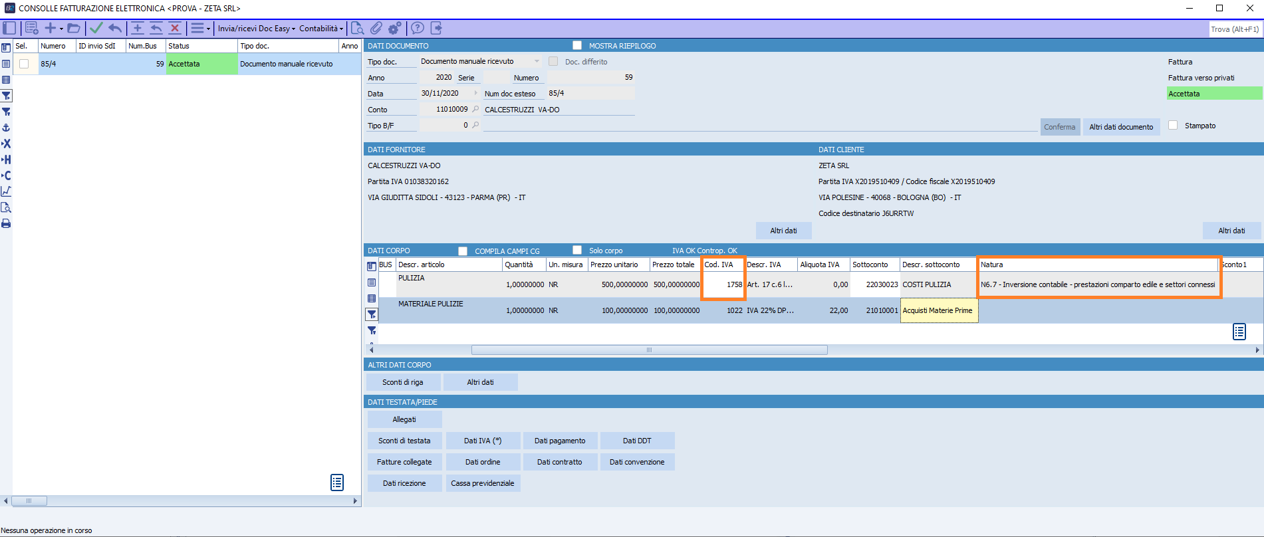Open the Data field date dropdown arrow

475,93
